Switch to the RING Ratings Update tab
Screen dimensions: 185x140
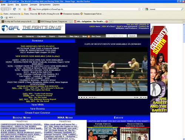(x=55, y=21)
